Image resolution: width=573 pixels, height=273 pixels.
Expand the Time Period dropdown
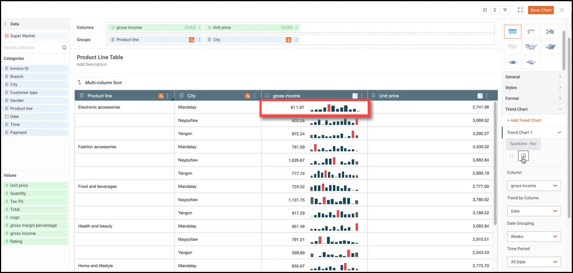click(x=534, y=262)
